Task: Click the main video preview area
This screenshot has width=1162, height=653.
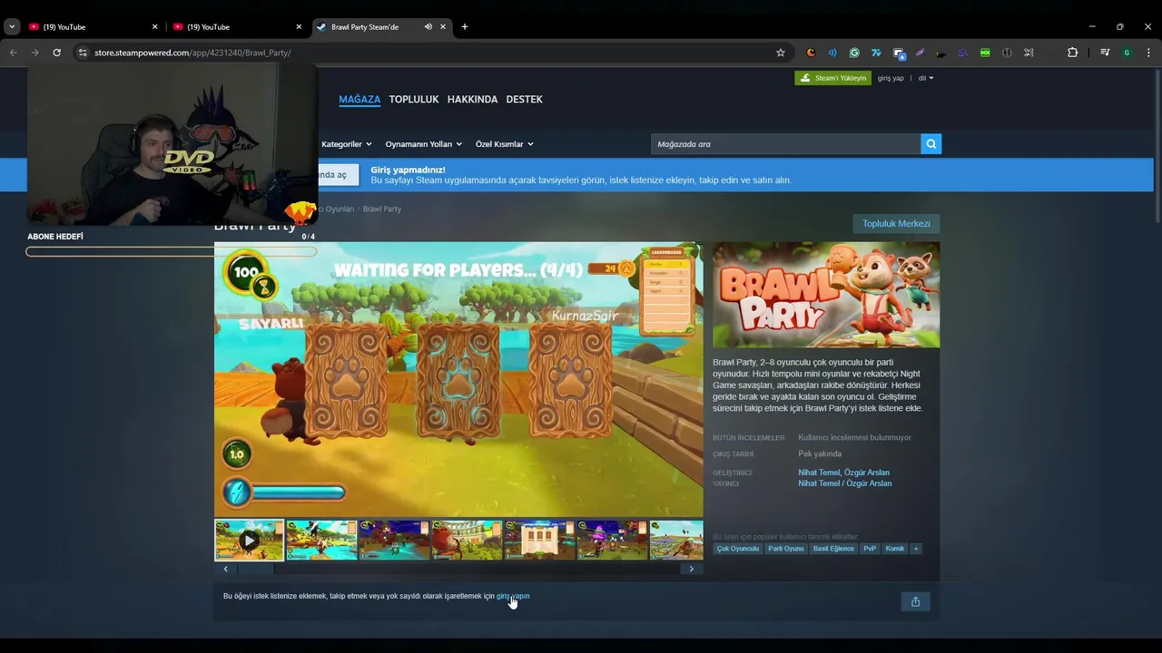Action: click(x=458, y=379)
